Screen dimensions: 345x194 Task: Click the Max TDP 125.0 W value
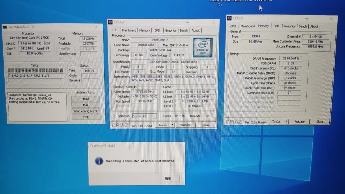(x=182, y=45)
